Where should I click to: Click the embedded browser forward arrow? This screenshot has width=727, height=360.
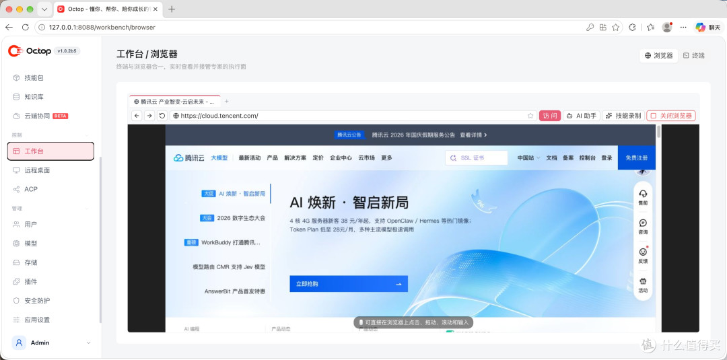pyautogui.click(x=149, y=116)
